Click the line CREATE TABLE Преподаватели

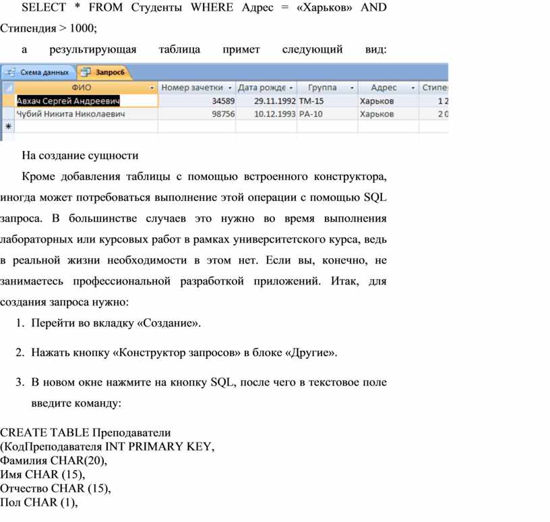(x=86, y=432)
